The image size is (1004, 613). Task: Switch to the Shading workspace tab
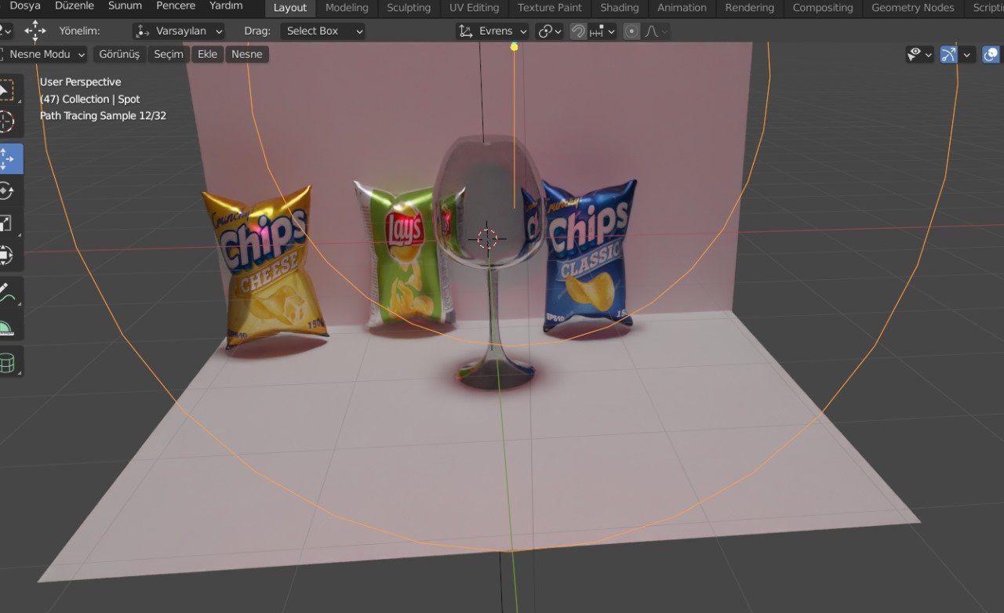click(x=619, y=8)
